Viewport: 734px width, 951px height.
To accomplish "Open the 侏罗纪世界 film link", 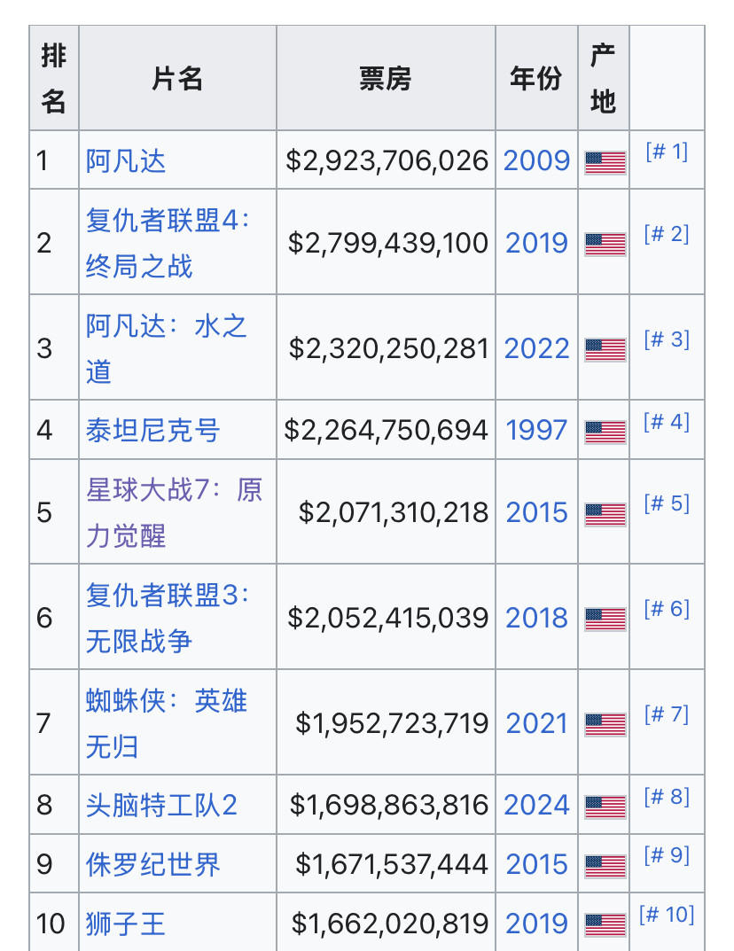I will pyautogui.click(x=152, y=864).
